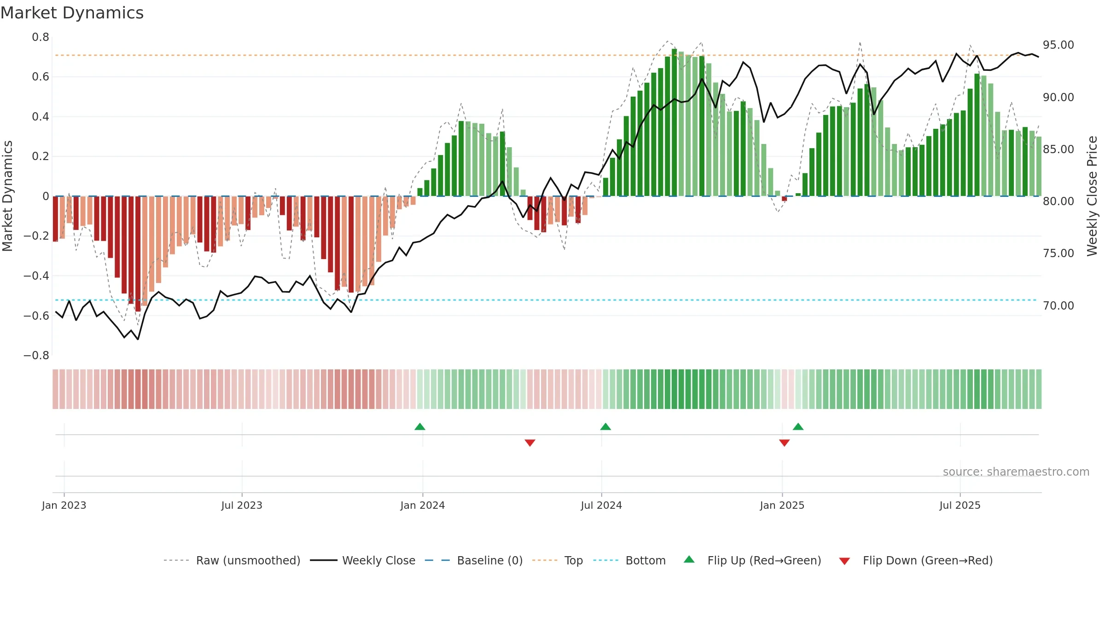Toggle the Flip Down (Green→Red) legend entry
This screenshot has width=1105, height=621.
point(916,560)
